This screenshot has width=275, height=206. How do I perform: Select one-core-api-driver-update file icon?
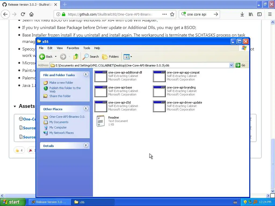coord(159,106)
